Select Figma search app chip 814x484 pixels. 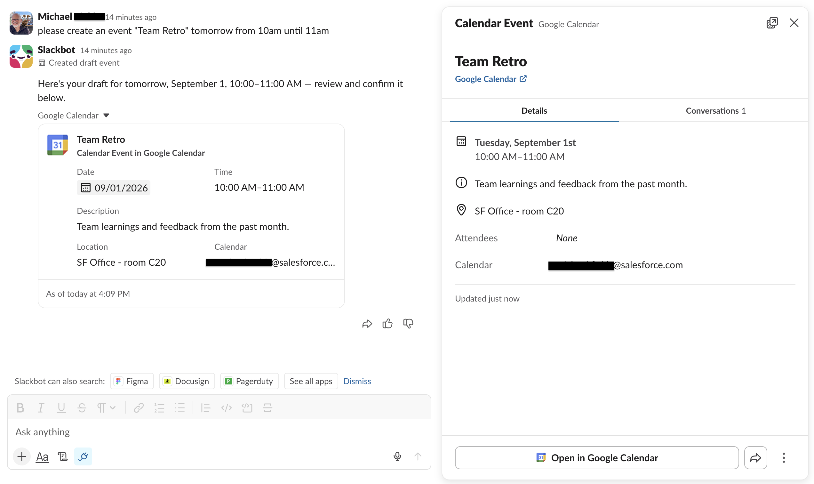132,381
